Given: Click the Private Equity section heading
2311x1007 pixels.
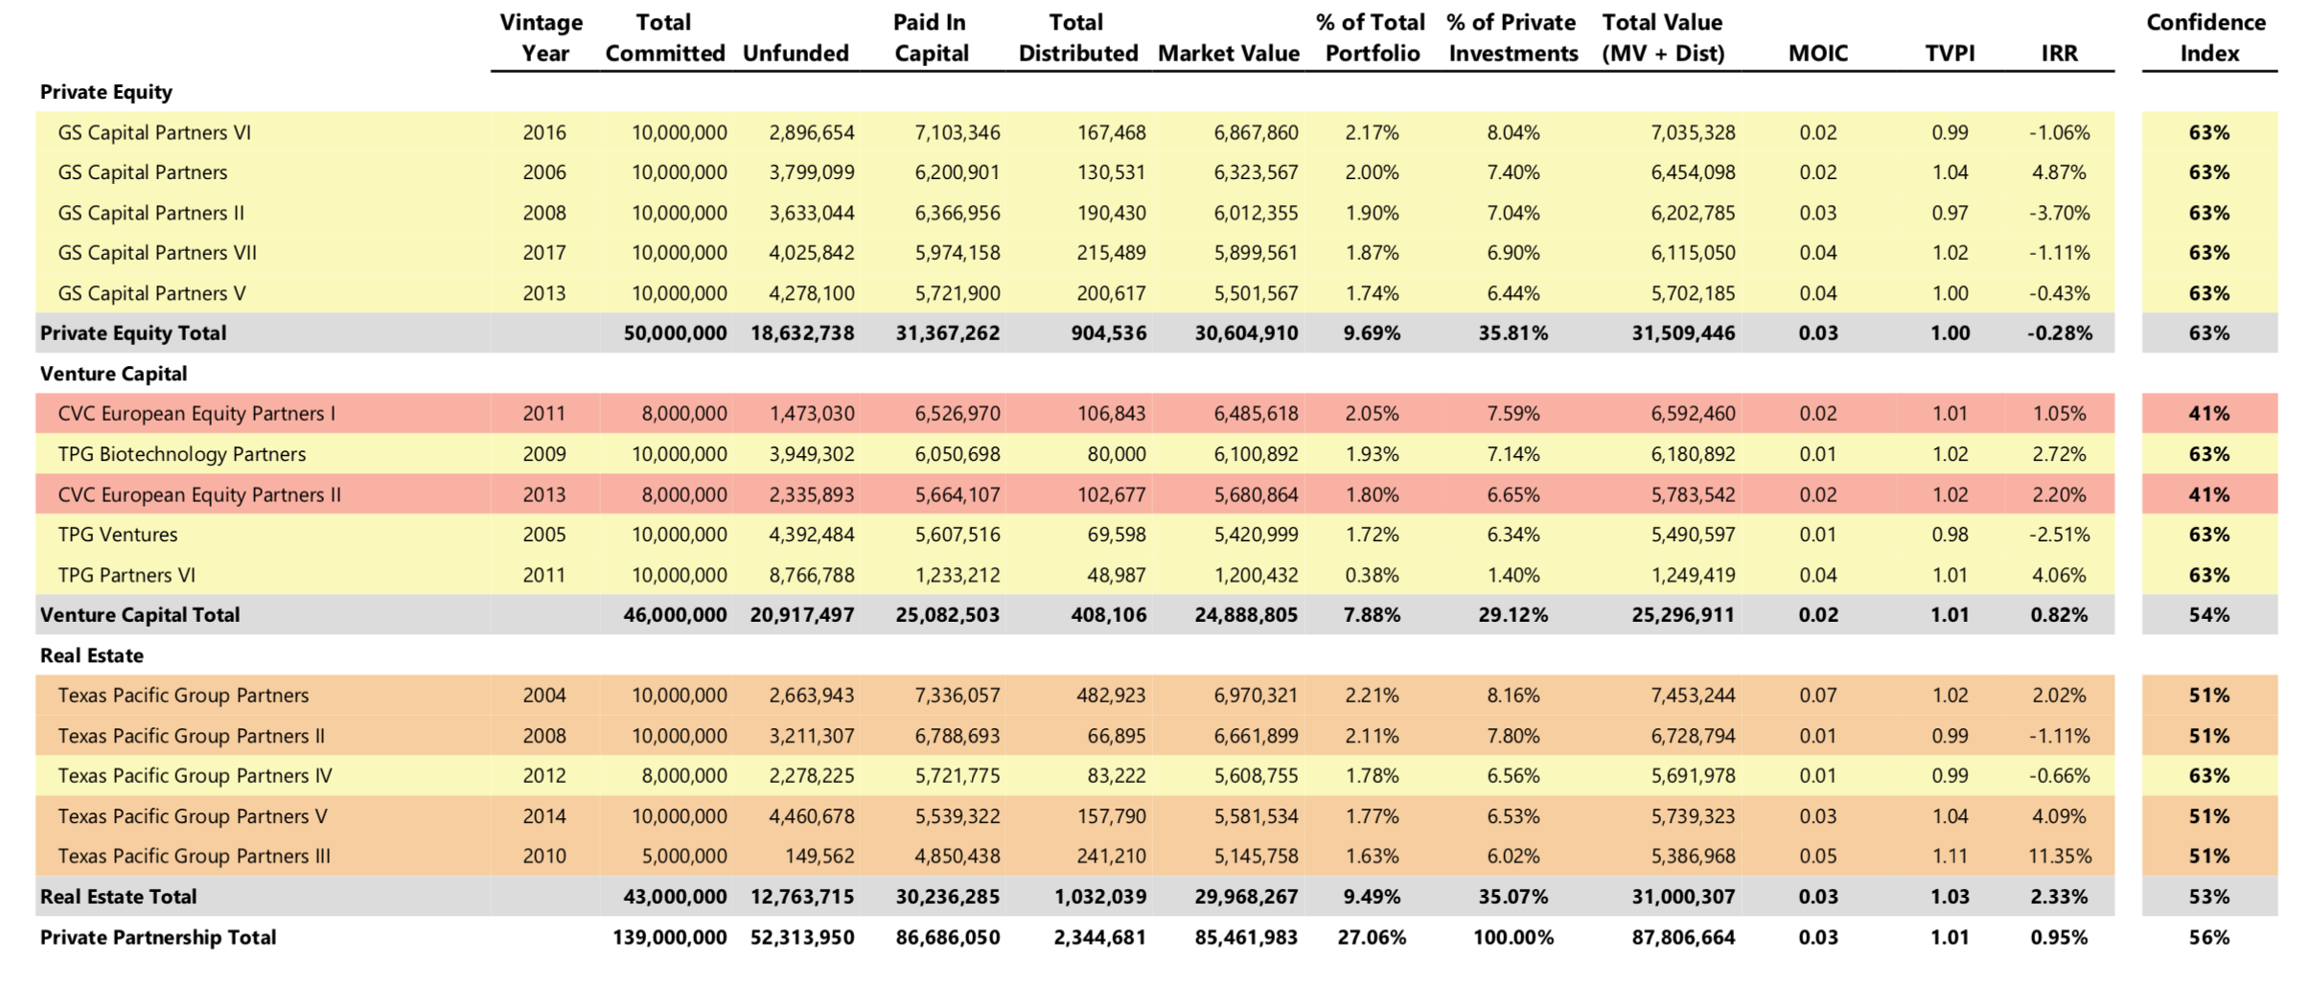Looking at the screenshot, I should [106, 92].
